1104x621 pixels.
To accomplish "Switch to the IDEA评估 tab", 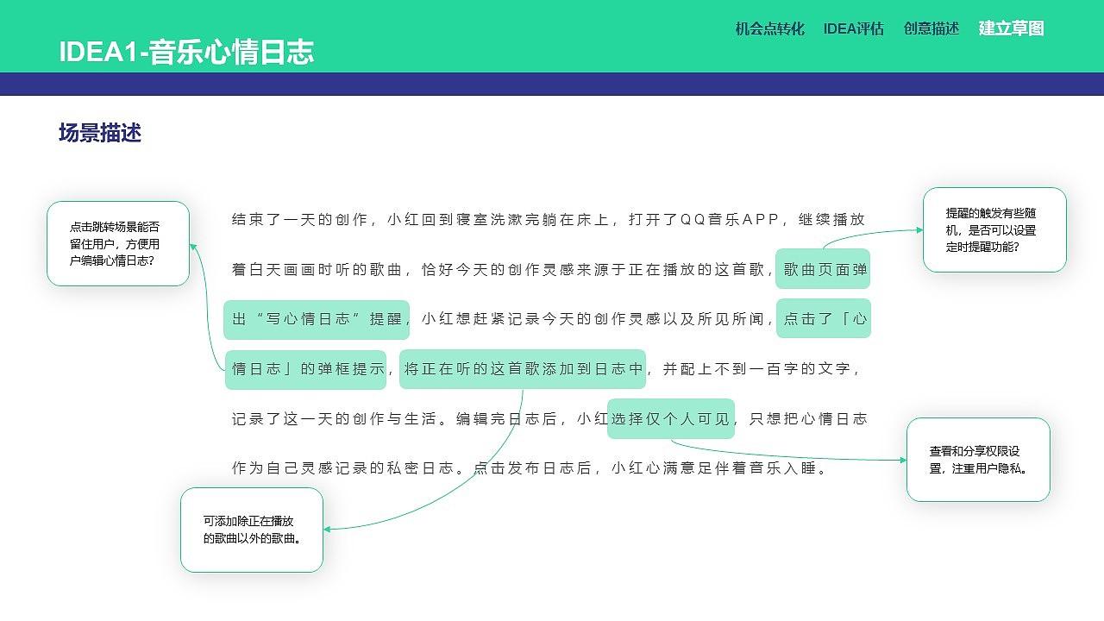I will pyautogui.click(x=853, y=28).
